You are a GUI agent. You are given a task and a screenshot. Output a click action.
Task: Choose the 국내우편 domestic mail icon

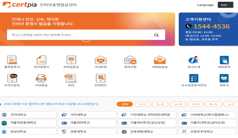pos(101,60)
